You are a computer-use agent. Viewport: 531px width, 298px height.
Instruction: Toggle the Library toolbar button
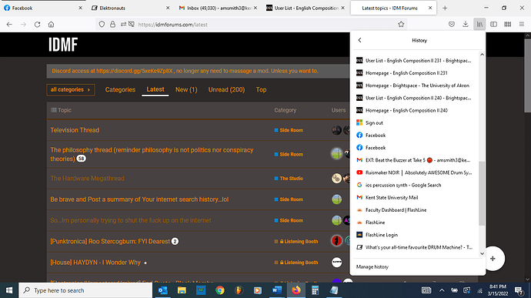[479, 25]
